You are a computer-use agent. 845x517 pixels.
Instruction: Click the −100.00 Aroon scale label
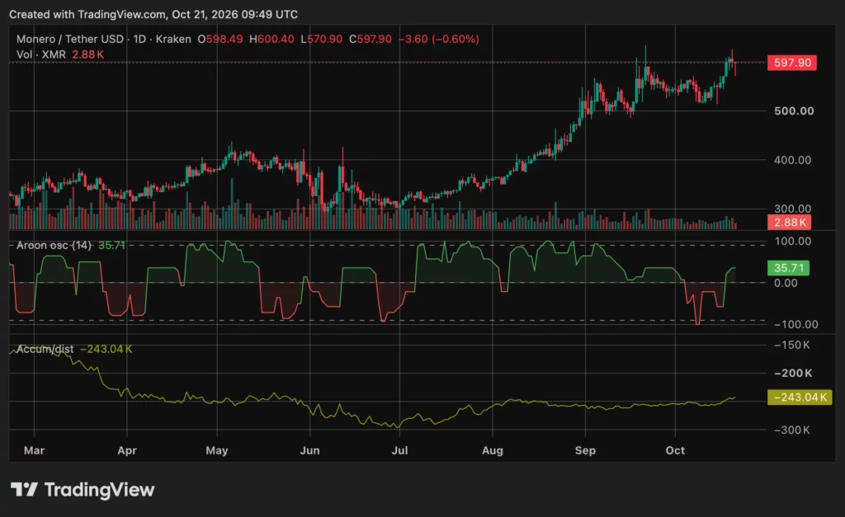tap(796, 324)
